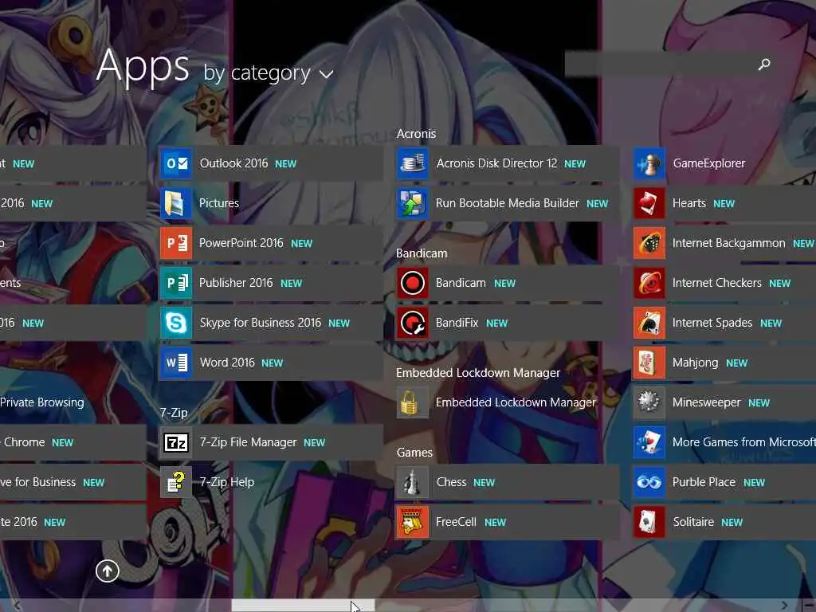816x612 pixels.
Task: Launch the Chess game icon
Action: [413, 482]
